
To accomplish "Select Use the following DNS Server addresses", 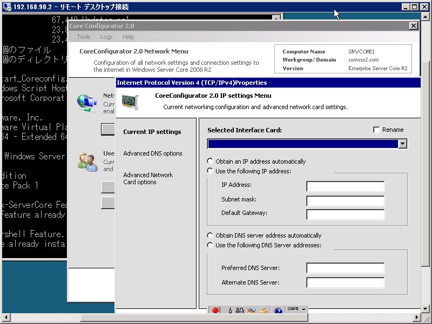I will pos(210,245).
